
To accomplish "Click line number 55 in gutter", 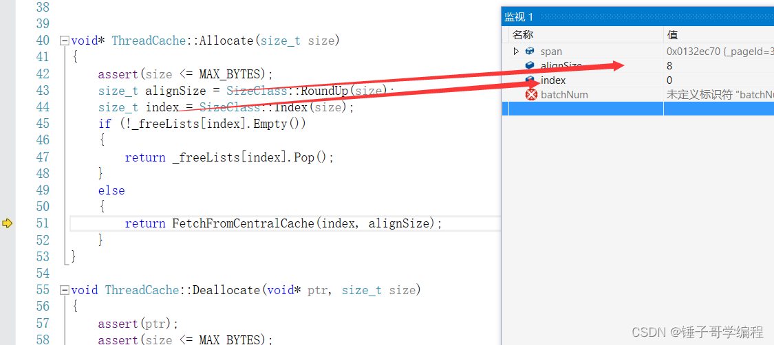I will point(43,290).
